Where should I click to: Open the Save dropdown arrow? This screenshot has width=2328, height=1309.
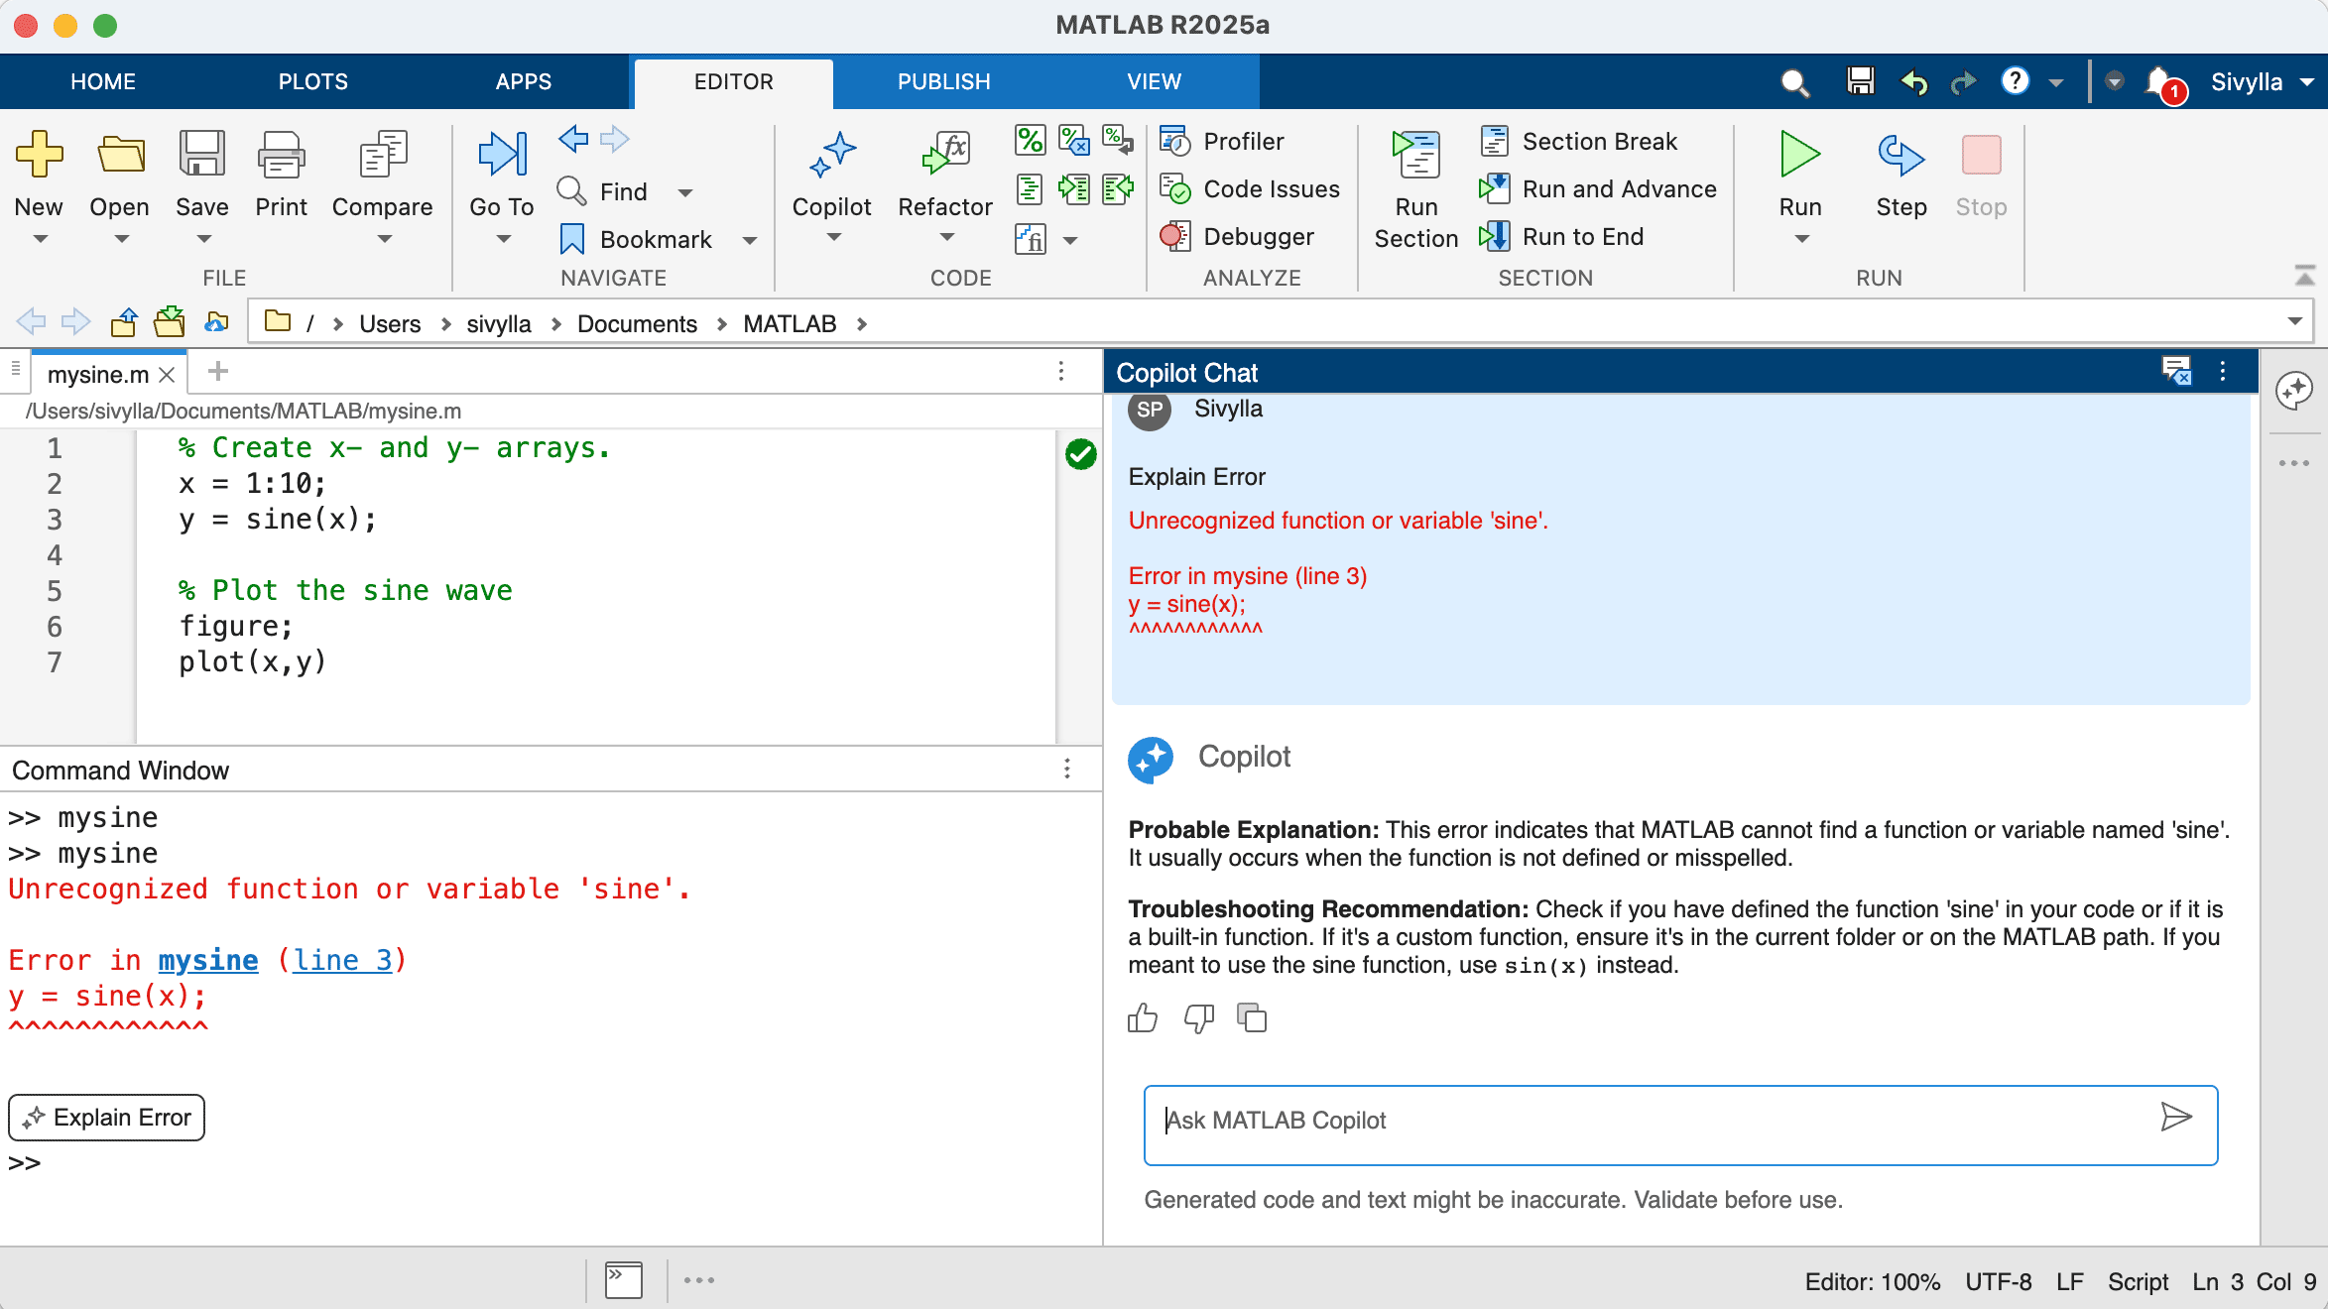click(x=202, y=238)
